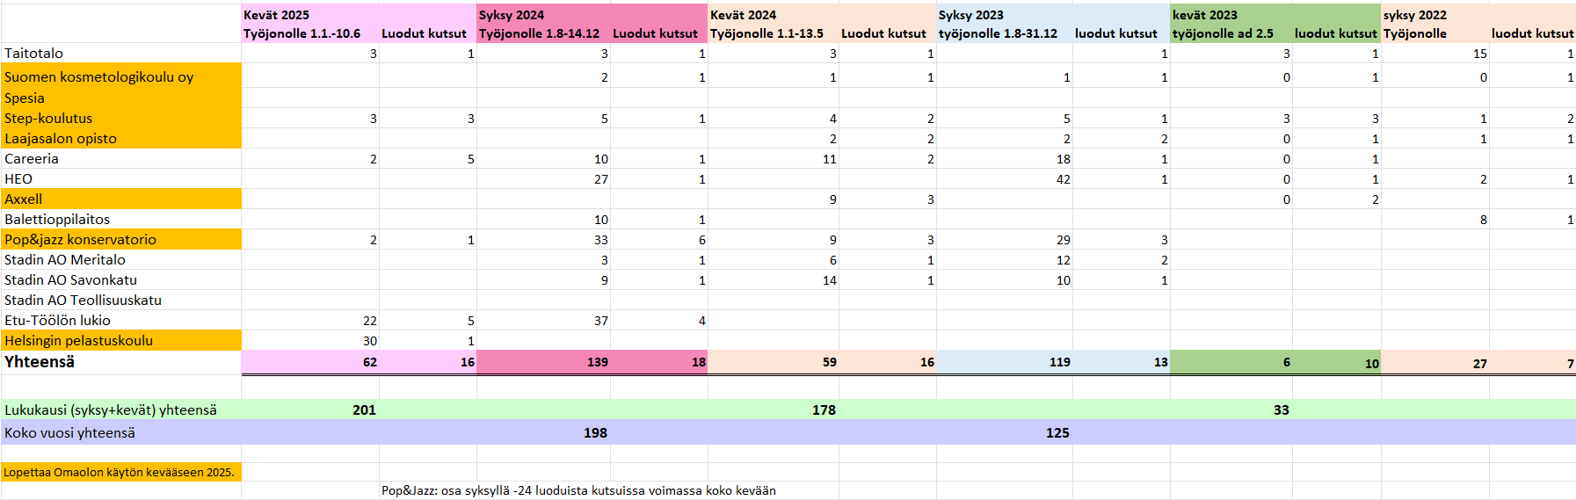This screenshot has width=1576, height=500.
Task: Select the Kevät 2025 total 62 cell
Action: tap(310, 362)
